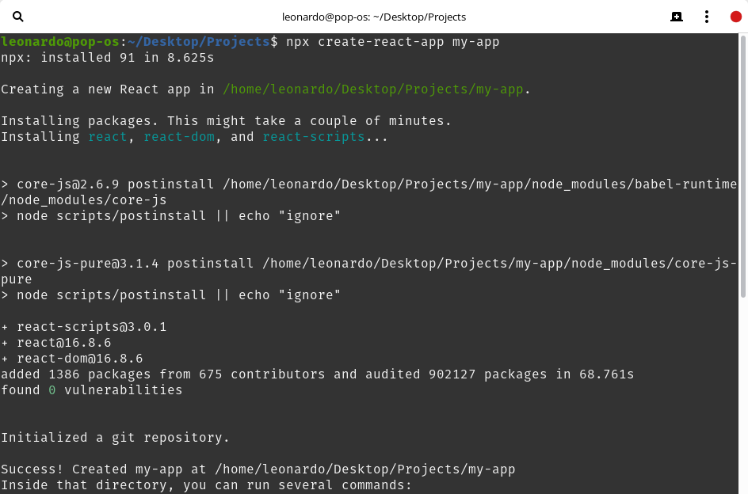The image size is (748, 494).
Task: Click the vertical scrollbar thumb
Action: [742, 166]
